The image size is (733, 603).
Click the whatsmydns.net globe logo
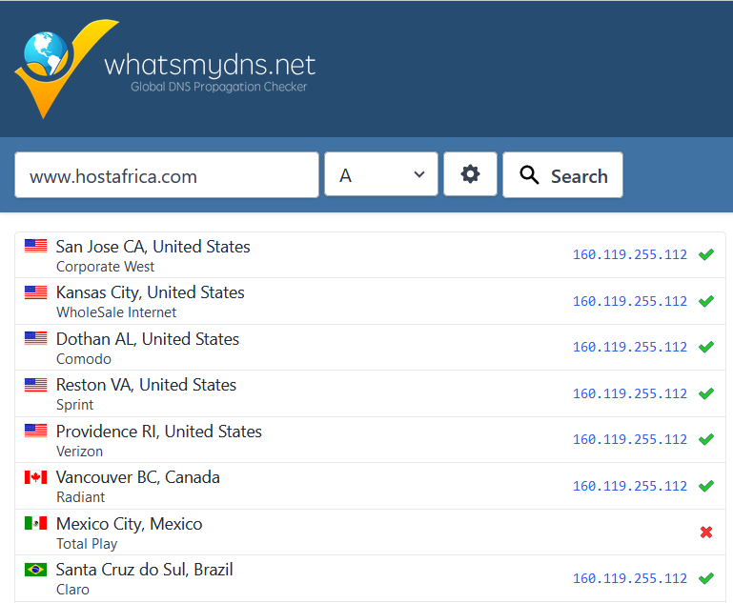(x=55, y=67)
